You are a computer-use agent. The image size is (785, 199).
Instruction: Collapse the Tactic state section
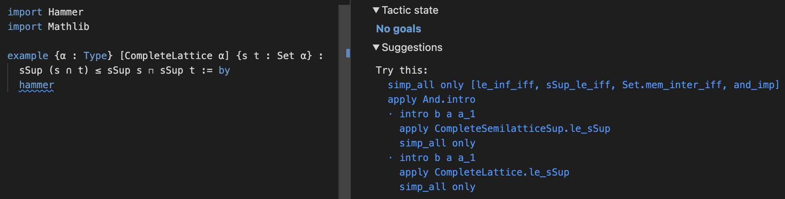pyautogui.click(x=376, y=11)
